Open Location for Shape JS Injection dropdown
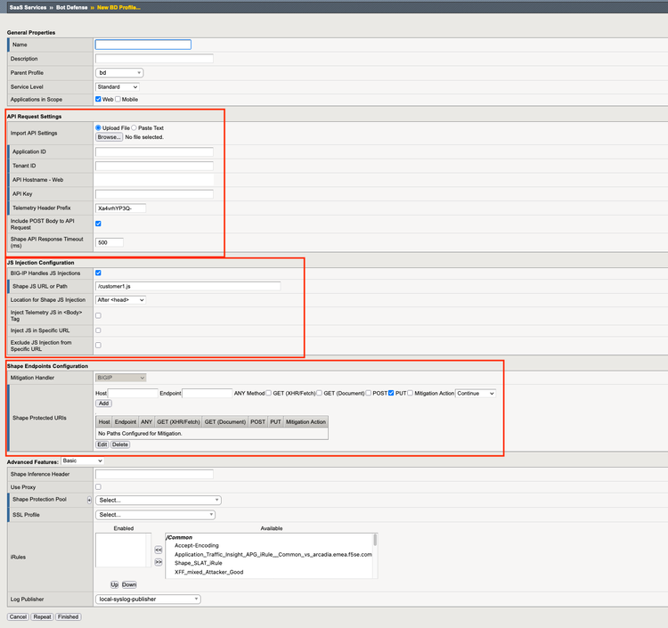This screenshot has height=628, width=668. [x=120, y=300]
